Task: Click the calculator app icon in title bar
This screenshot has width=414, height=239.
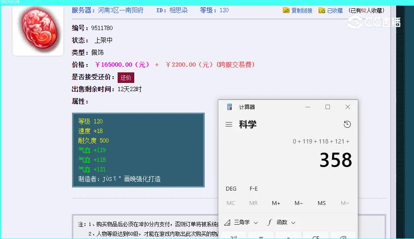Action: tap(229, 107)
